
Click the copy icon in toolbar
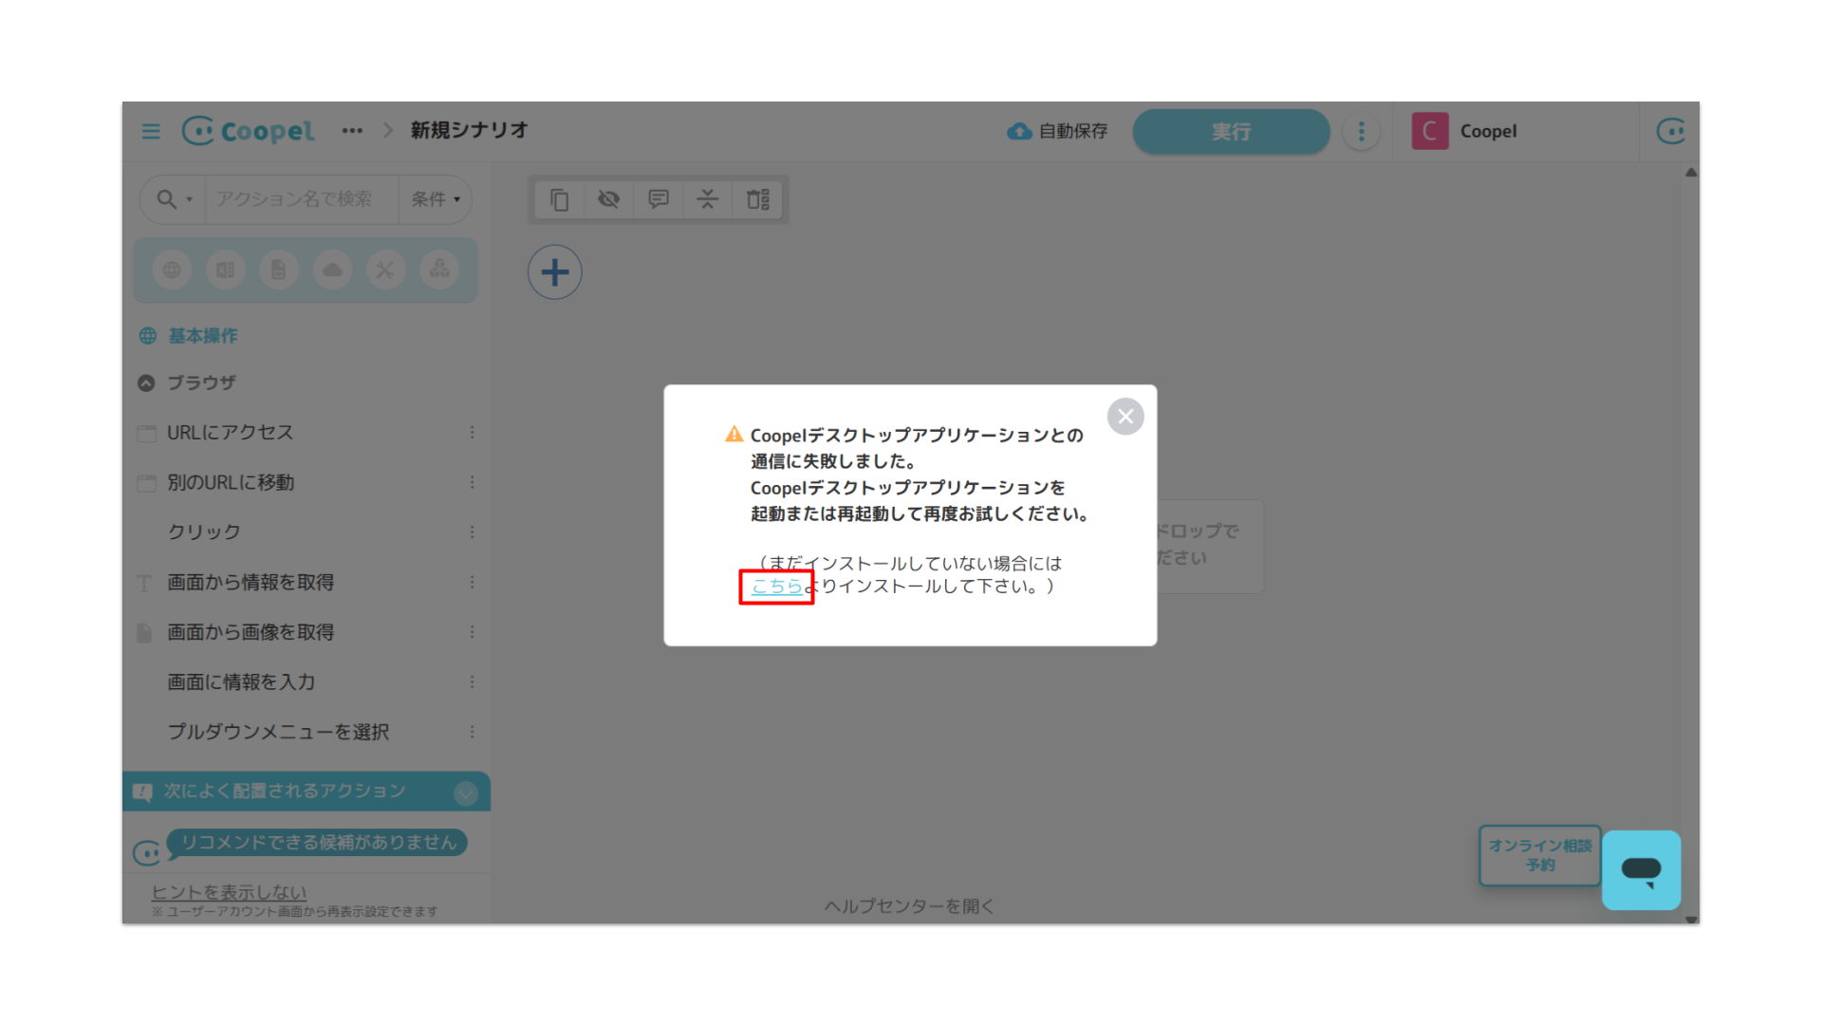(x=560, y=199)
